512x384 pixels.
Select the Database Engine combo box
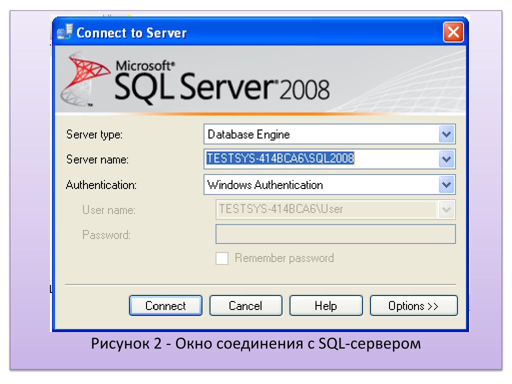point(329,134)
